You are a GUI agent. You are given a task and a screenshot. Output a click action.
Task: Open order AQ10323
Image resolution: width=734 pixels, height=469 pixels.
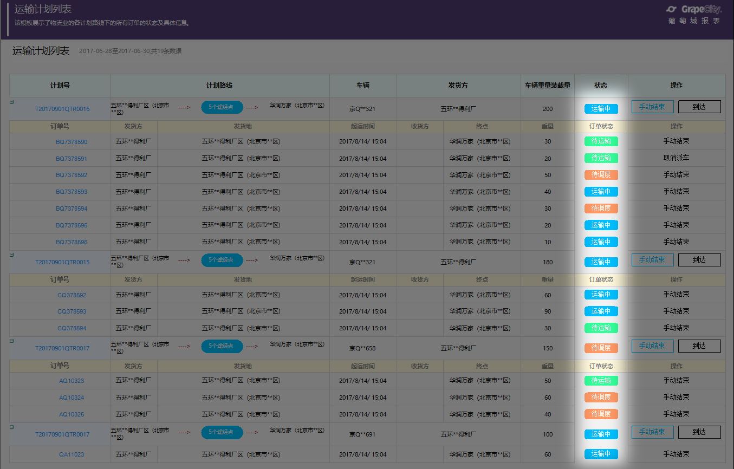pyautogui.click(x=72, y=381)
